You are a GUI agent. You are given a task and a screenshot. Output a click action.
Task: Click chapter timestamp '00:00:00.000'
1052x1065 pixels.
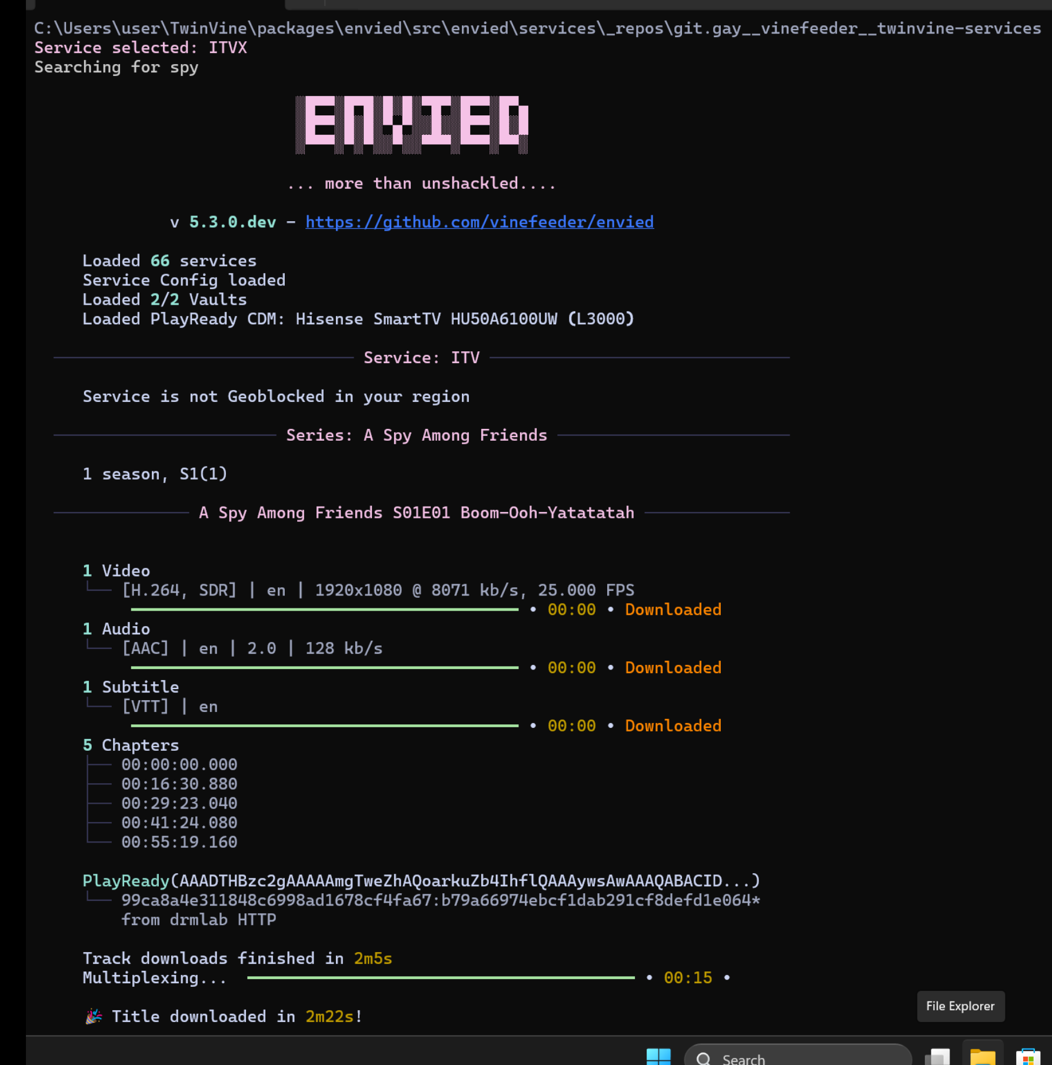[179, 765]
